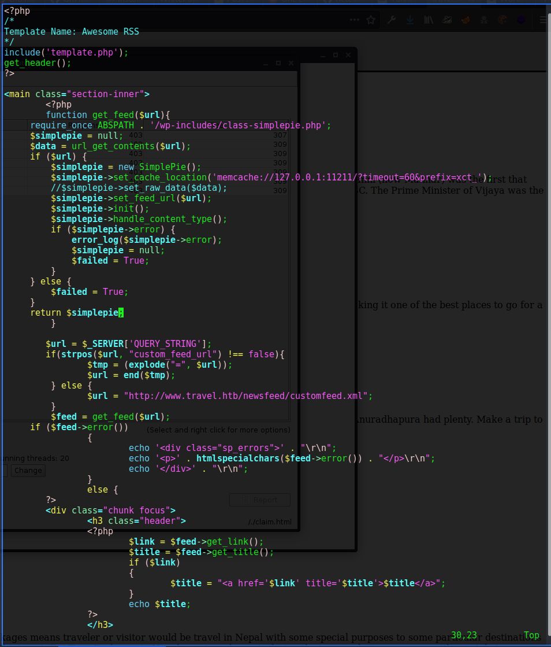This screenshot has width=551, height=647.
Task: Close the inner background dialog window
Action: pos(291,63)
